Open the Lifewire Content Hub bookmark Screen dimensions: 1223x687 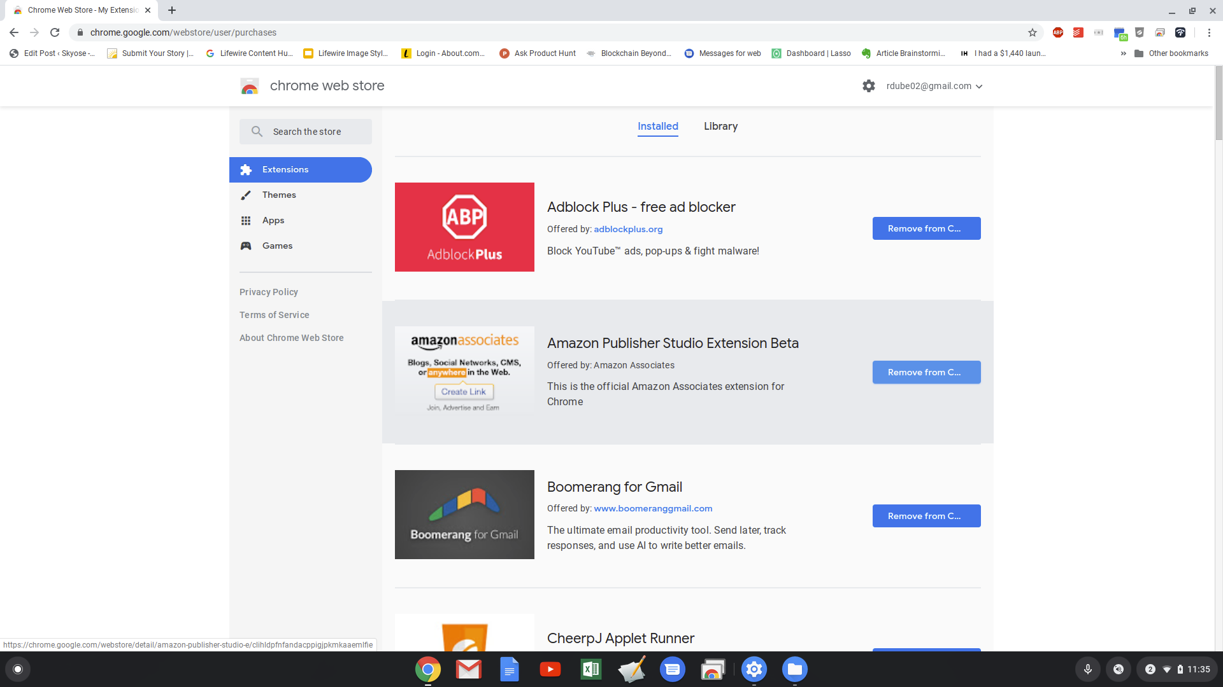(249, 53)
